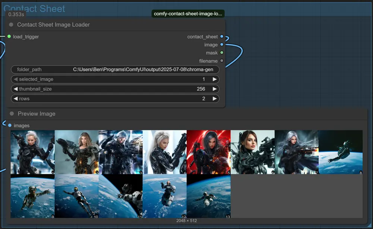Click the image output socket
373x229 pixels.
222,45
